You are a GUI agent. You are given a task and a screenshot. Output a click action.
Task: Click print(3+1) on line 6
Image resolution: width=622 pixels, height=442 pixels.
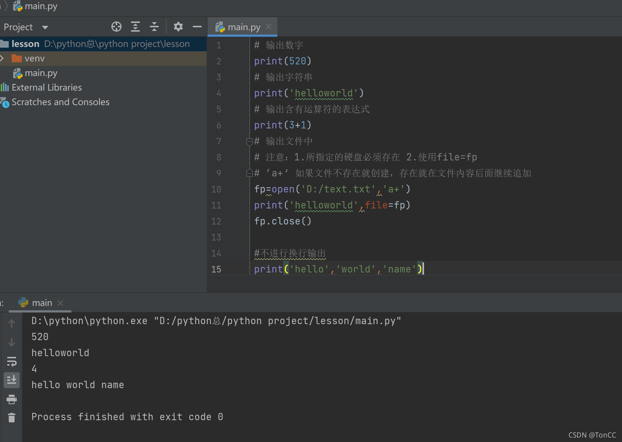pyautogui.click(x=283, y=125)
